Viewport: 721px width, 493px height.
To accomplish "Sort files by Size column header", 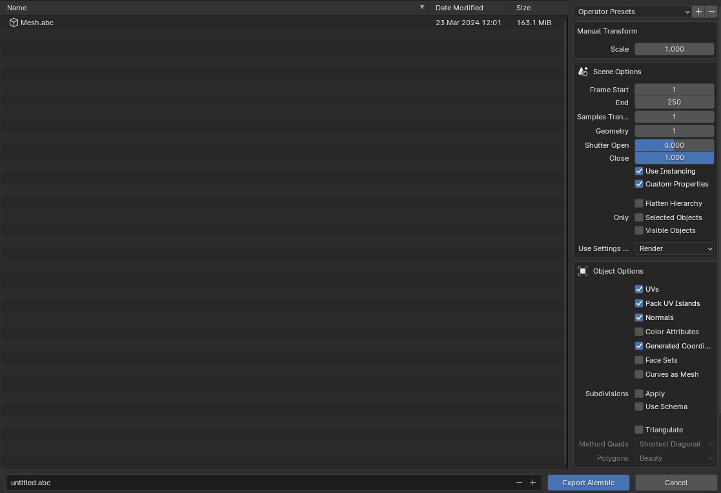I will (x=523, y=8).
